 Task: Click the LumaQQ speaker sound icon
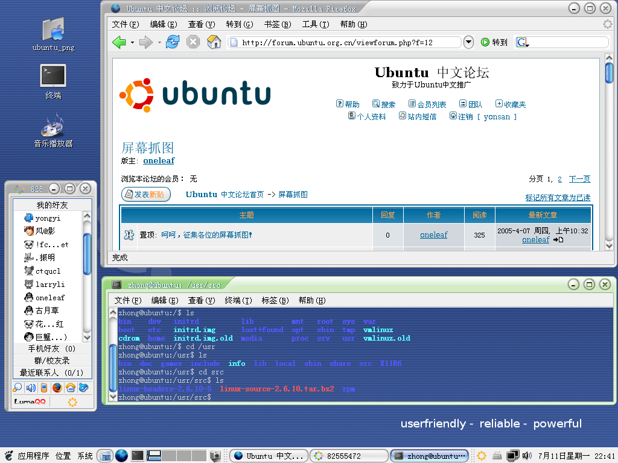(31, 388)
